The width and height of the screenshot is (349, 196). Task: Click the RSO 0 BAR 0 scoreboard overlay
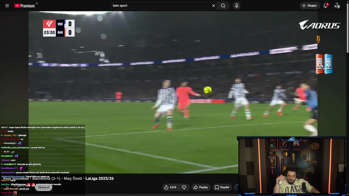[x=59, y=28]
